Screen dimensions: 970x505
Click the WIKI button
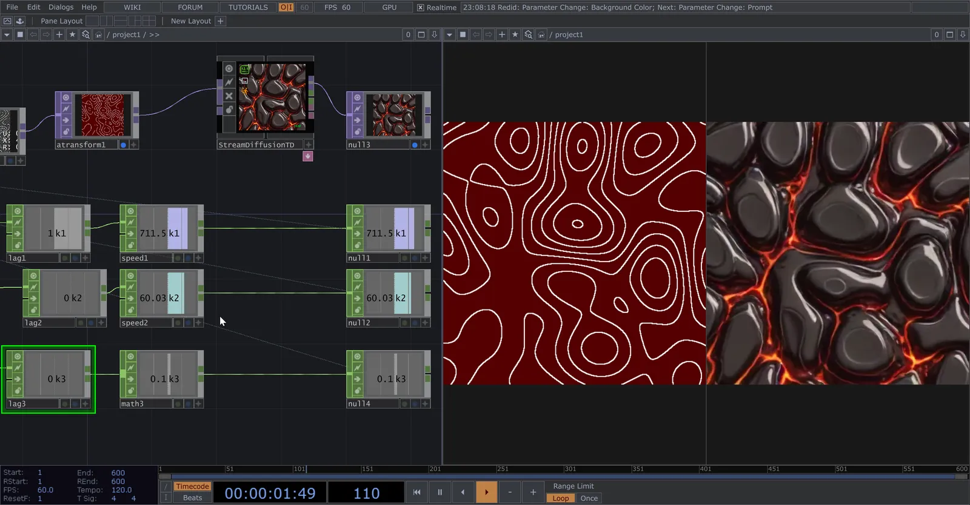tap(132, 7)
